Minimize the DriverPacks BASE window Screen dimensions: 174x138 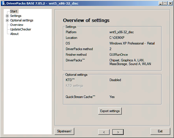tap(161, 3)
